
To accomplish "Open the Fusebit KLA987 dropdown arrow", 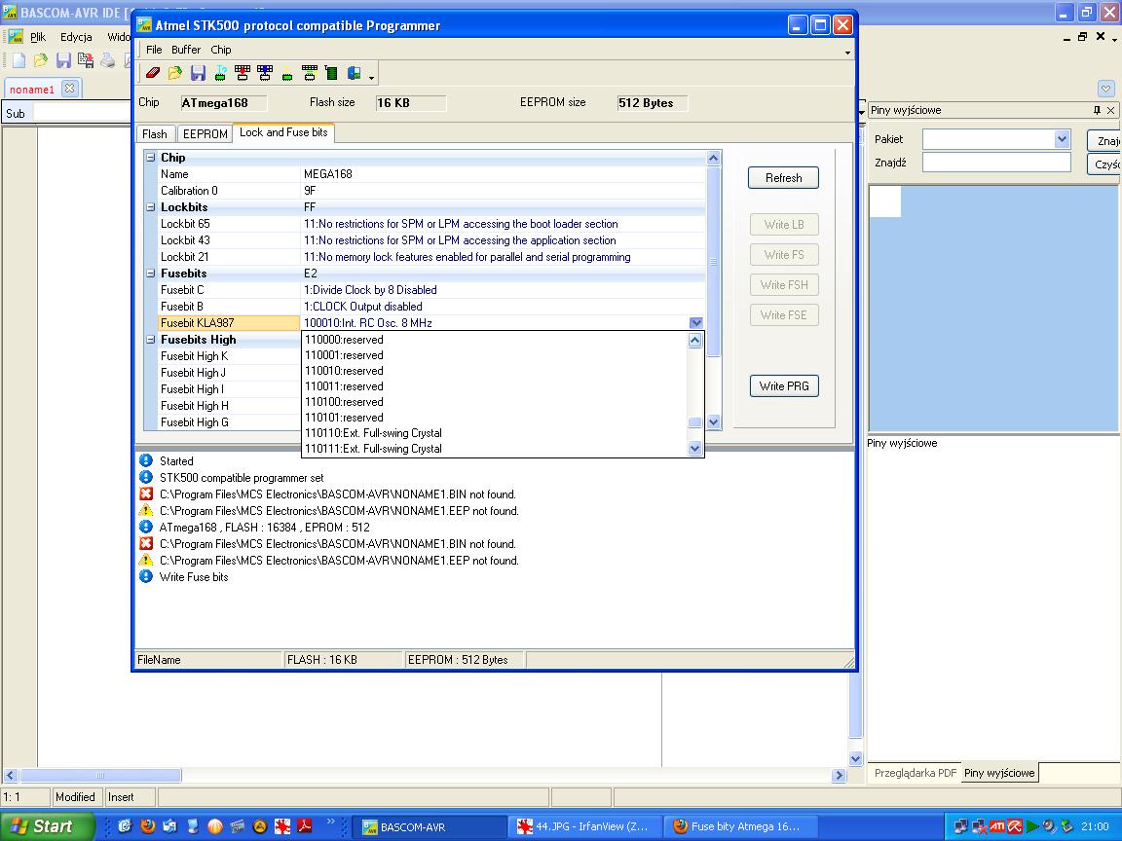I will click(695, 323).
